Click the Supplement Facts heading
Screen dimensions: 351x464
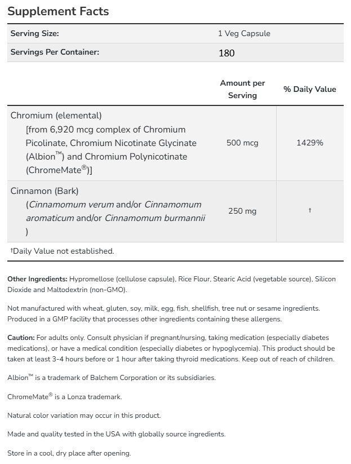point(58,11)
